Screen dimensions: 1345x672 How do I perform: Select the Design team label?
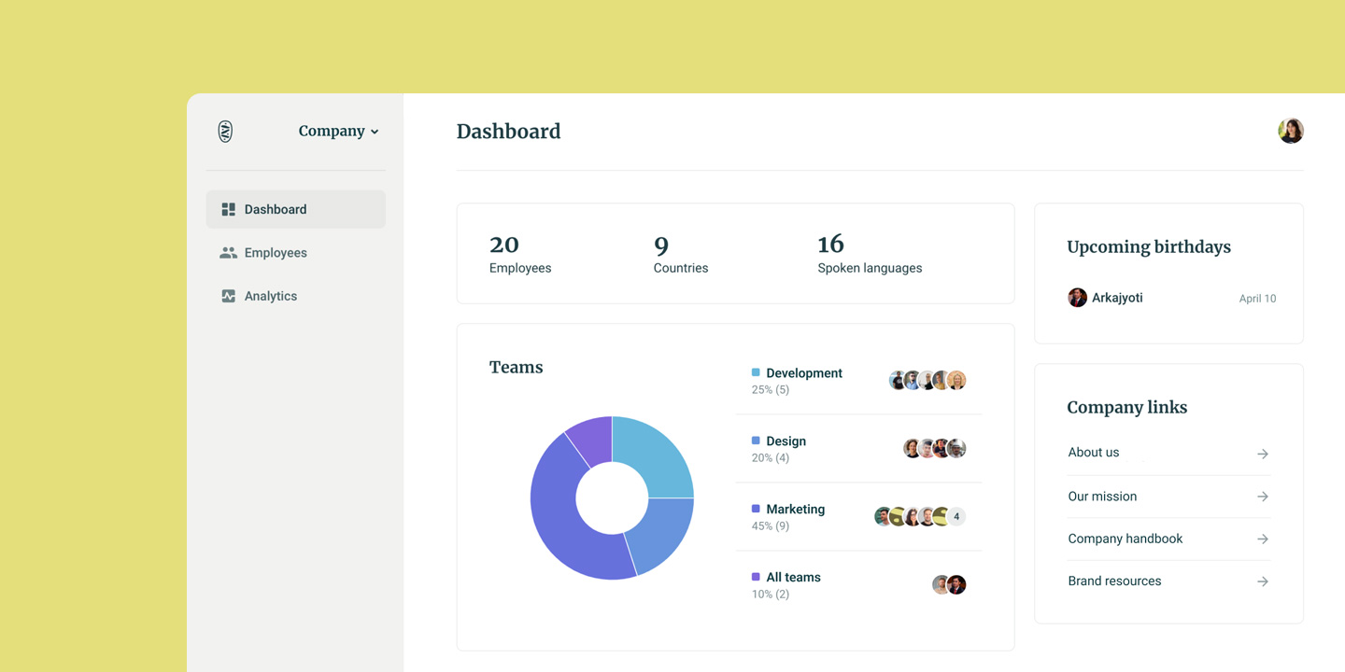click(786, 441)
